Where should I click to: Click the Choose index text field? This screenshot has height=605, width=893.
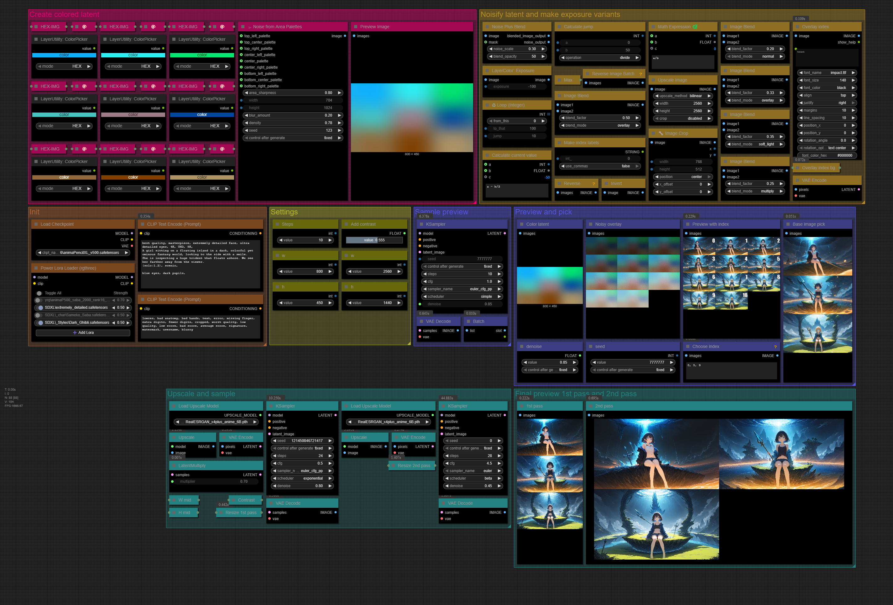[x=731, y=370]
